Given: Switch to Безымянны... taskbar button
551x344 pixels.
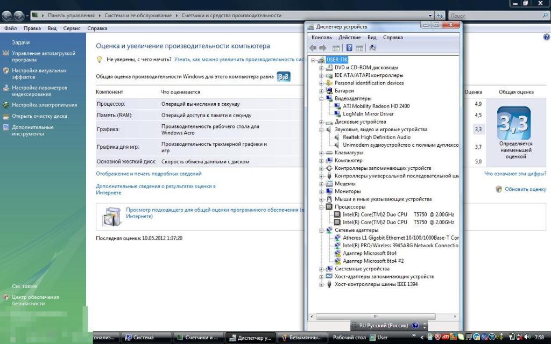Looking at the screenshot, I should tap(303, 338).
